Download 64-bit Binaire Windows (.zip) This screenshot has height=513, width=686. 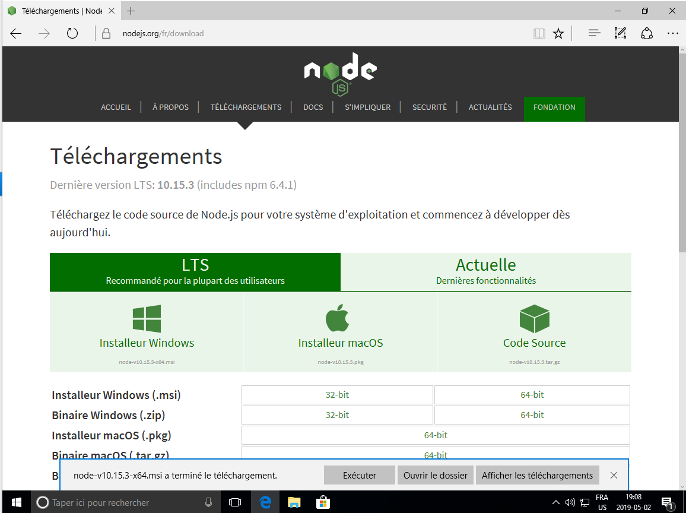(532, 415)
